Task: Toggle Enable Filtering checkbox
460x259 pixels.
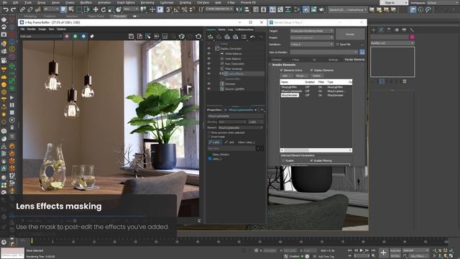Action: pyautogui.click(x=311, y=161)
